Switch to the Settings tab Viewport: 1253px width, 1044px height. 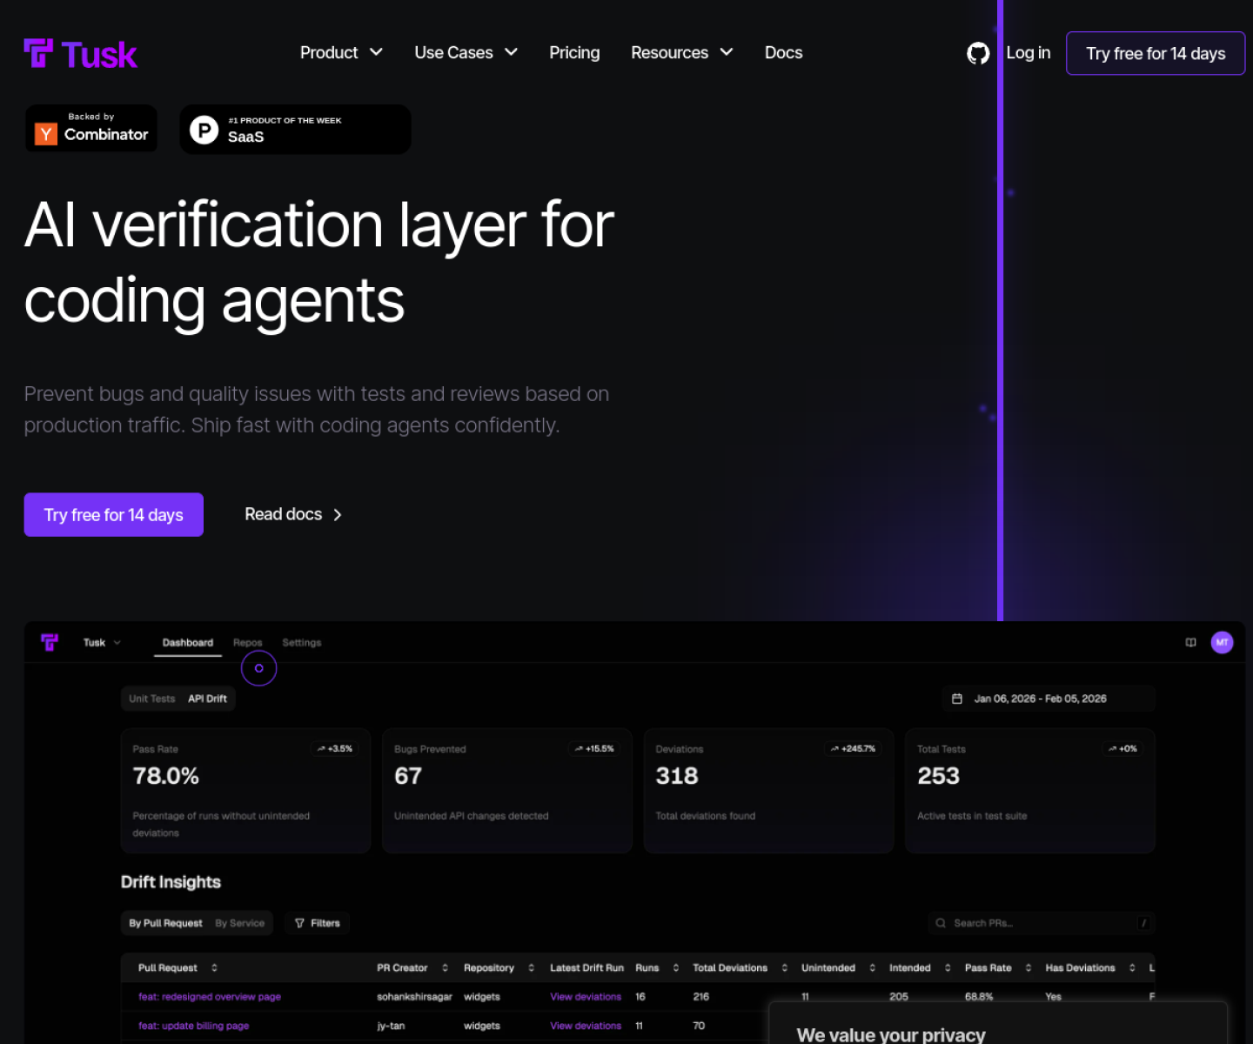(x=302, y=643)
